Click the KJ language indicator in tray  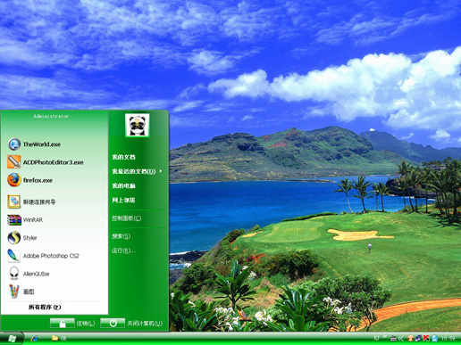click(377, 338)
